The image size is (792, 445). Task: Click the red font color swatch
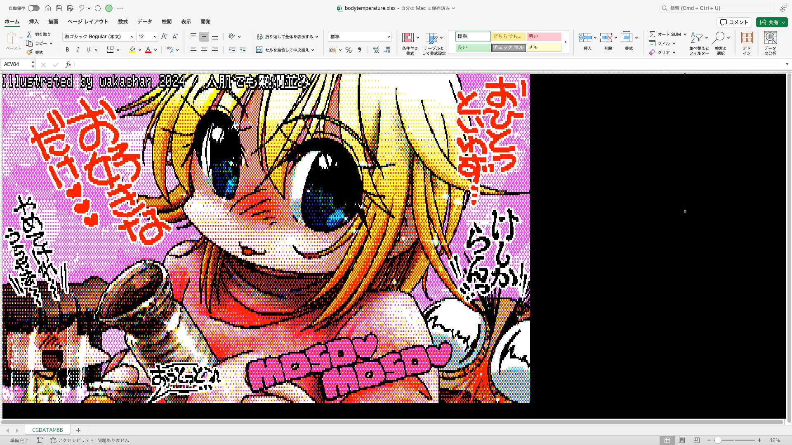148,50
